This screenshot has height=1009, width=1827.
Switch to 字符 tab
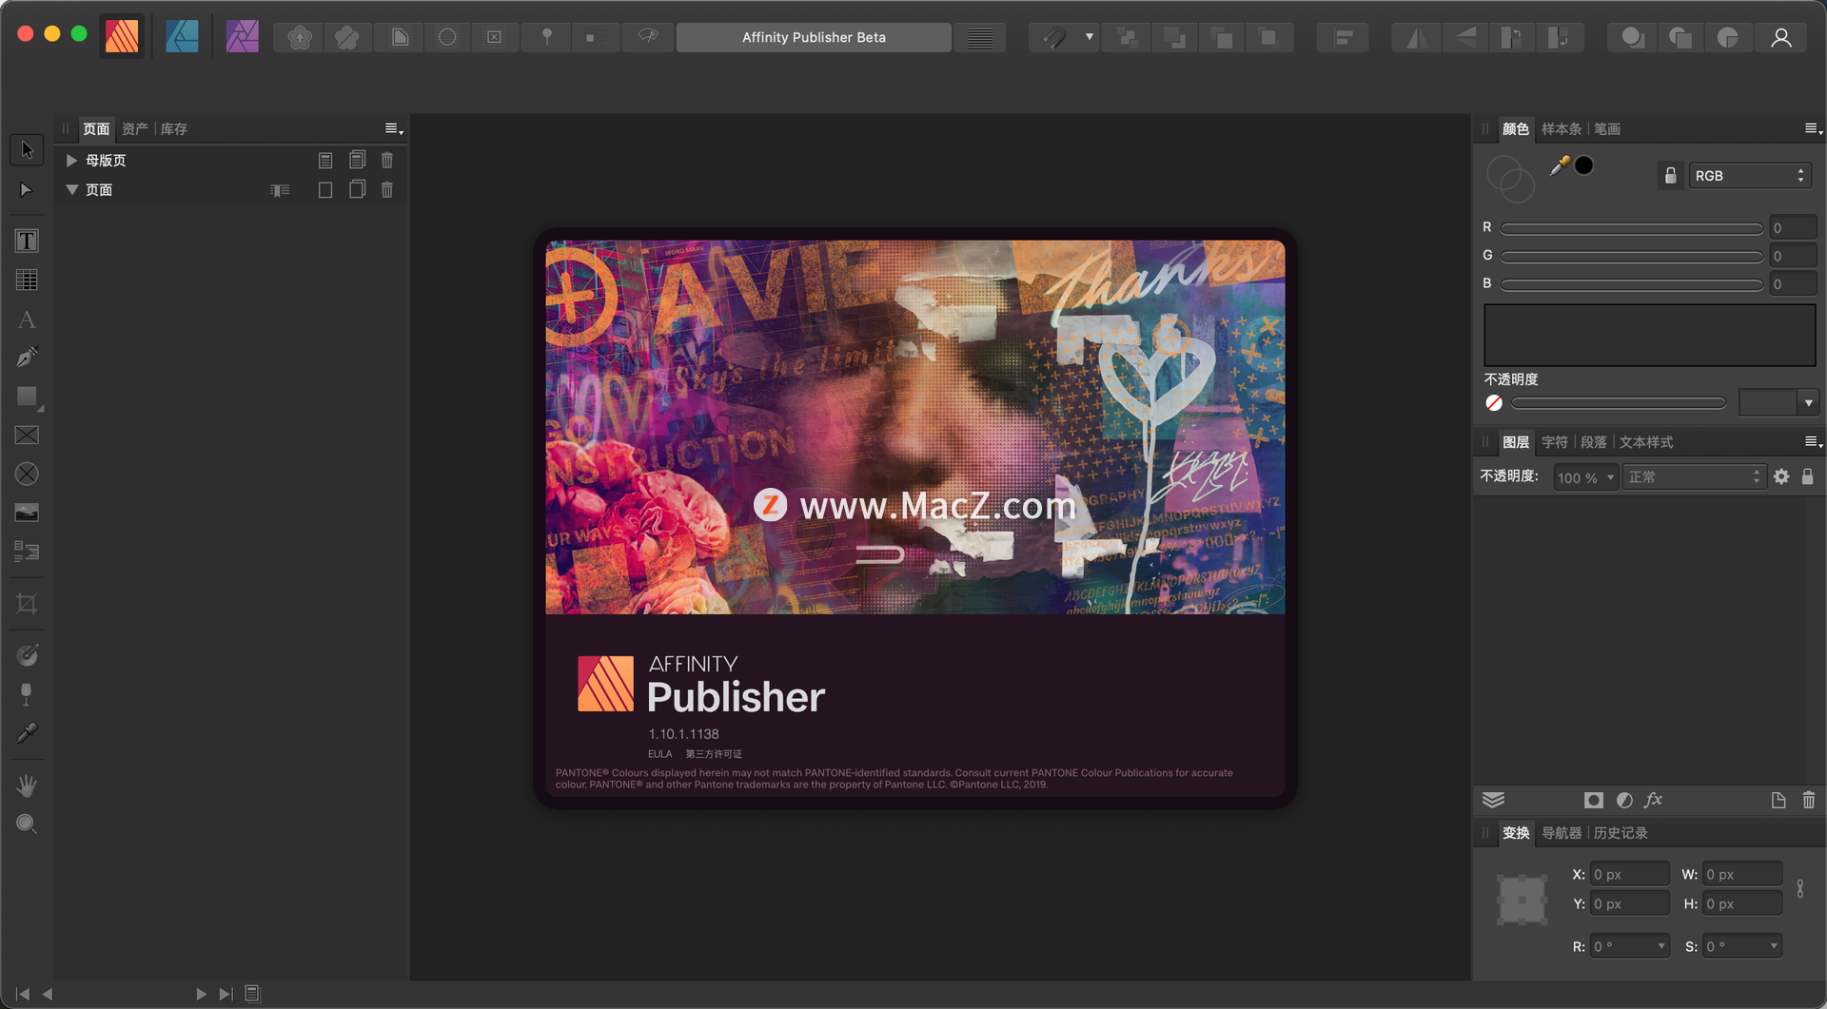point(1554,442)
